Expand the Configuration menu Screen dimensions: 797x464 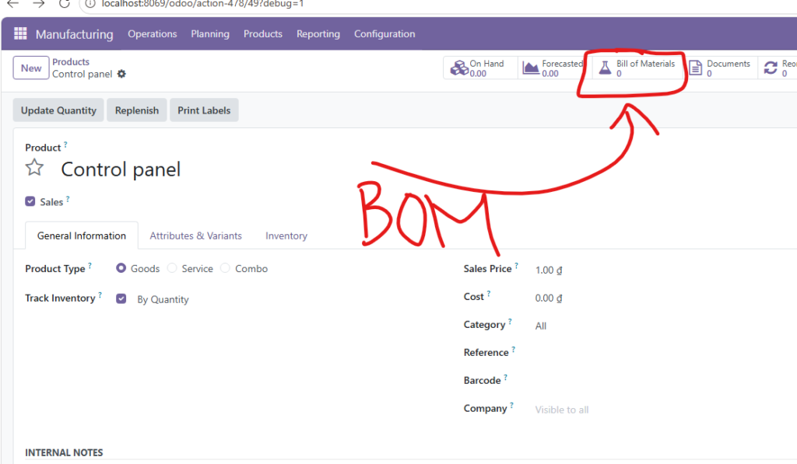(x=384, y=34)
